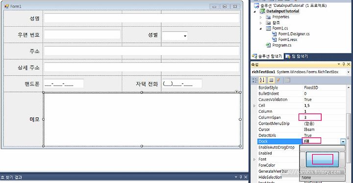Select Form1.cs in Solution Explorer

280,28
